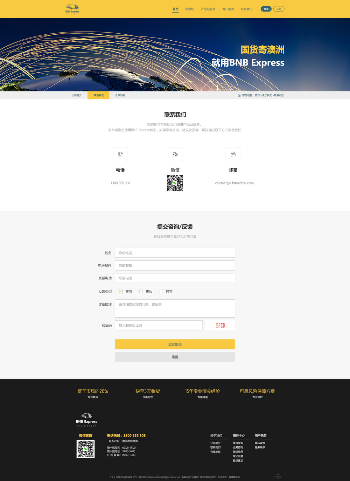Click the 低于市场的28% feature text
Viewport: 350px width, 481px height.
93,391
